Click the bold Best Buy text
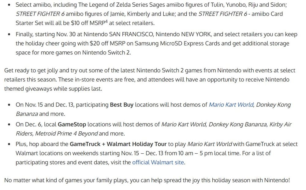 (122, 105)
